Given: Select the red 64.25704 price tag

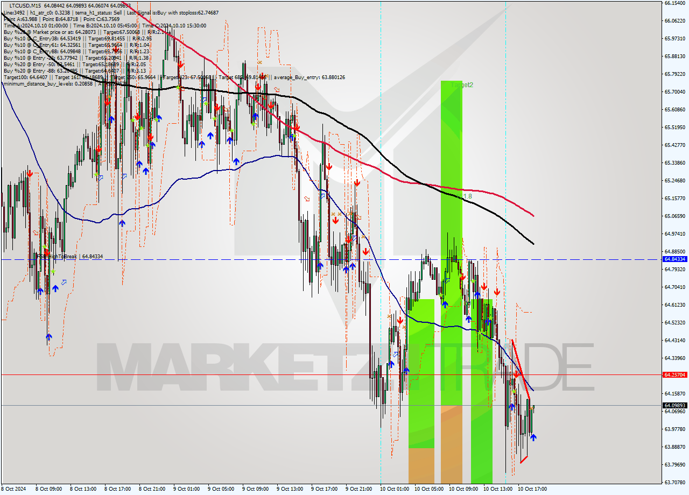Looking at the screenshot, I should point(675,374).
